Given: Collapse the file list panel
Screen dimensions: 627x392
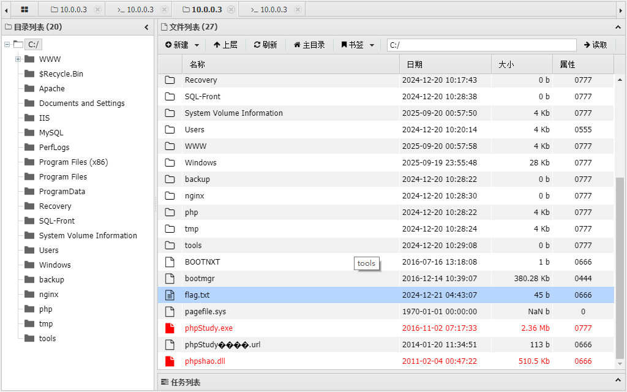Looking at the screenshot, I should tap(618, 27).
